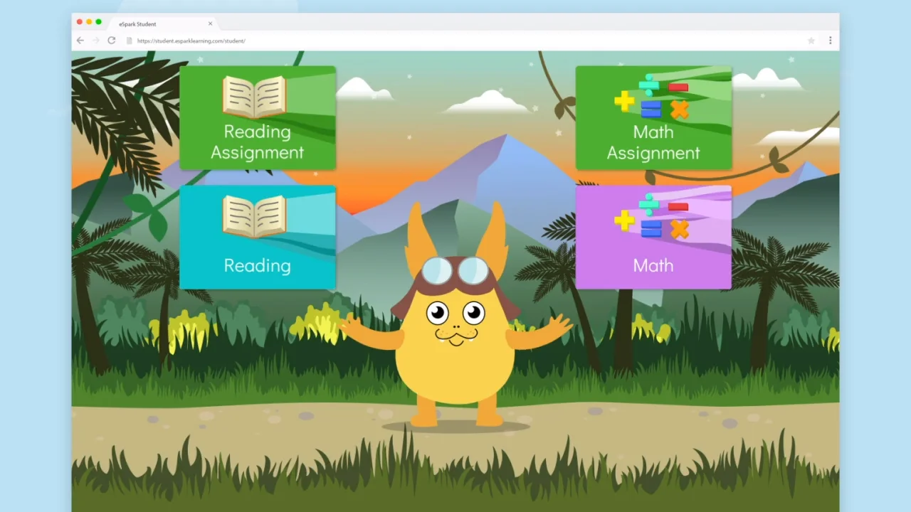Open the Math Assignment tile
The width and height of the screenshot is (911, 512).
653,118
